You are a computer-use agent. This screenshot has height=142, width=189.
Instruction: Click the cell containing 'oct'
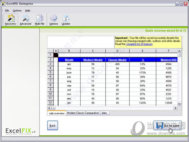click(69, 90)
